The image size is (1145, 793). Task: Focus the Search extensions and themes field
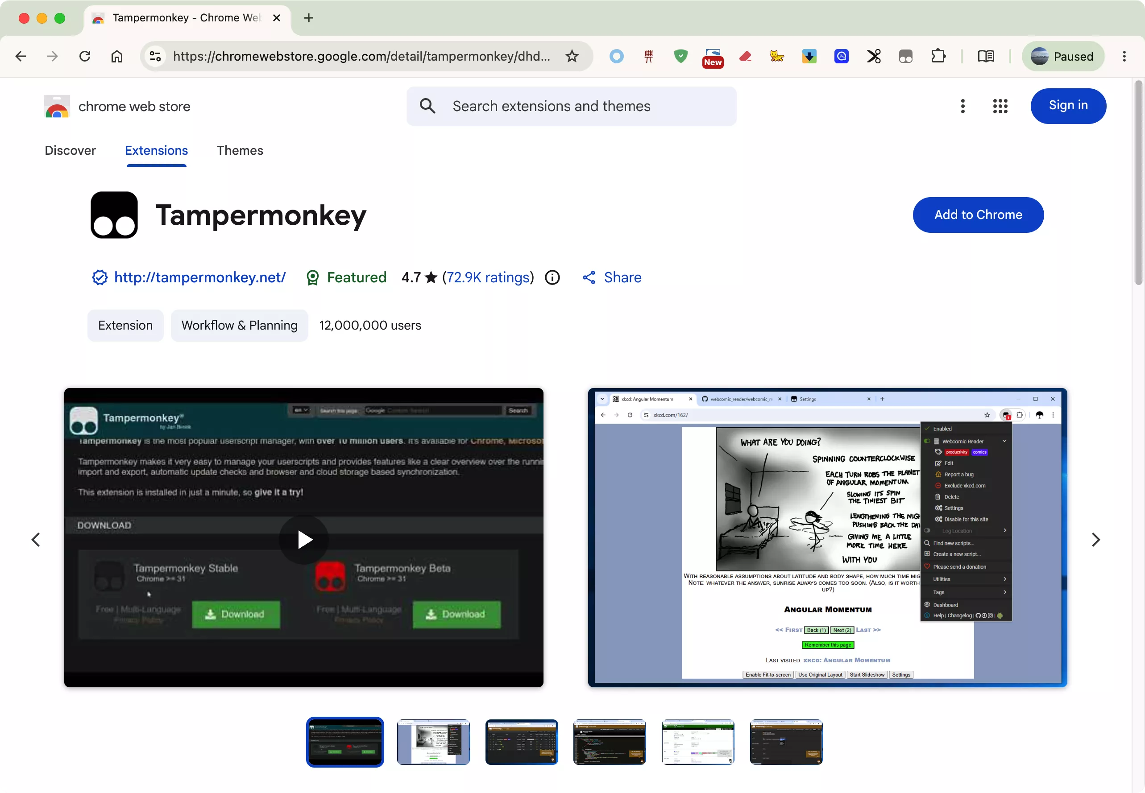pos(572,106)
